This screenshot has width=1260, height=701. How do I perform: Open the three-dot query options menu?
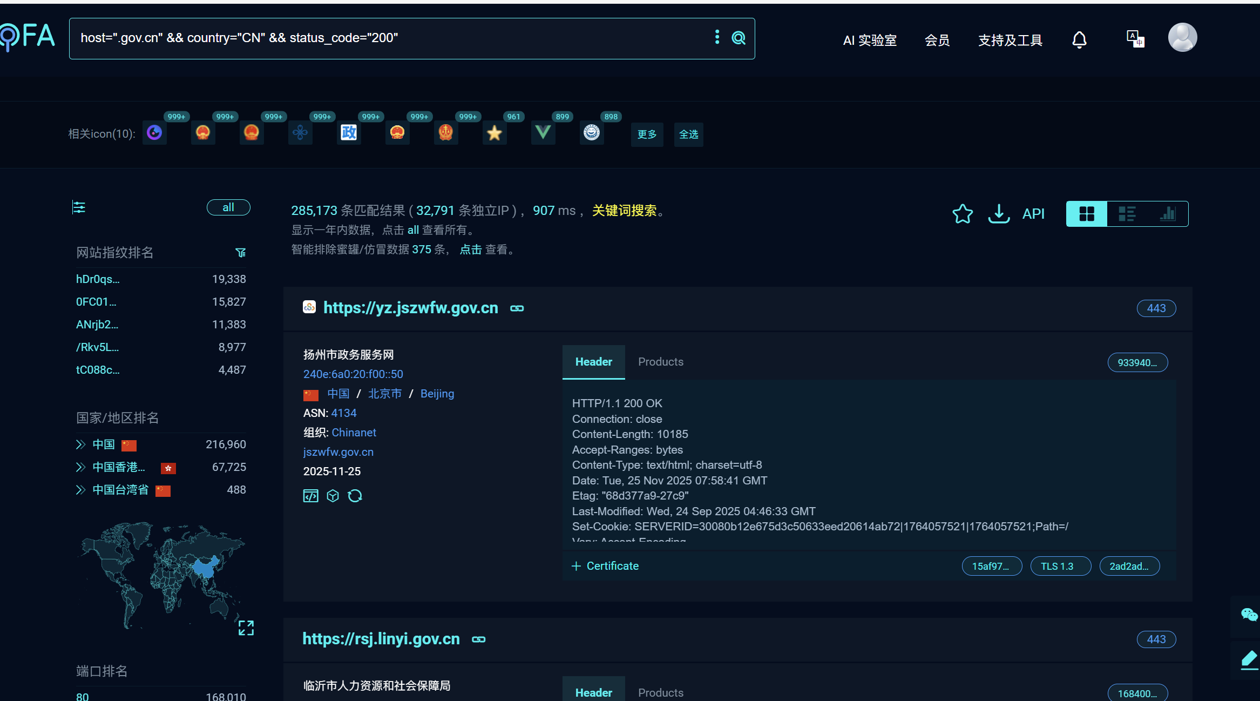[x=717, y=37]
